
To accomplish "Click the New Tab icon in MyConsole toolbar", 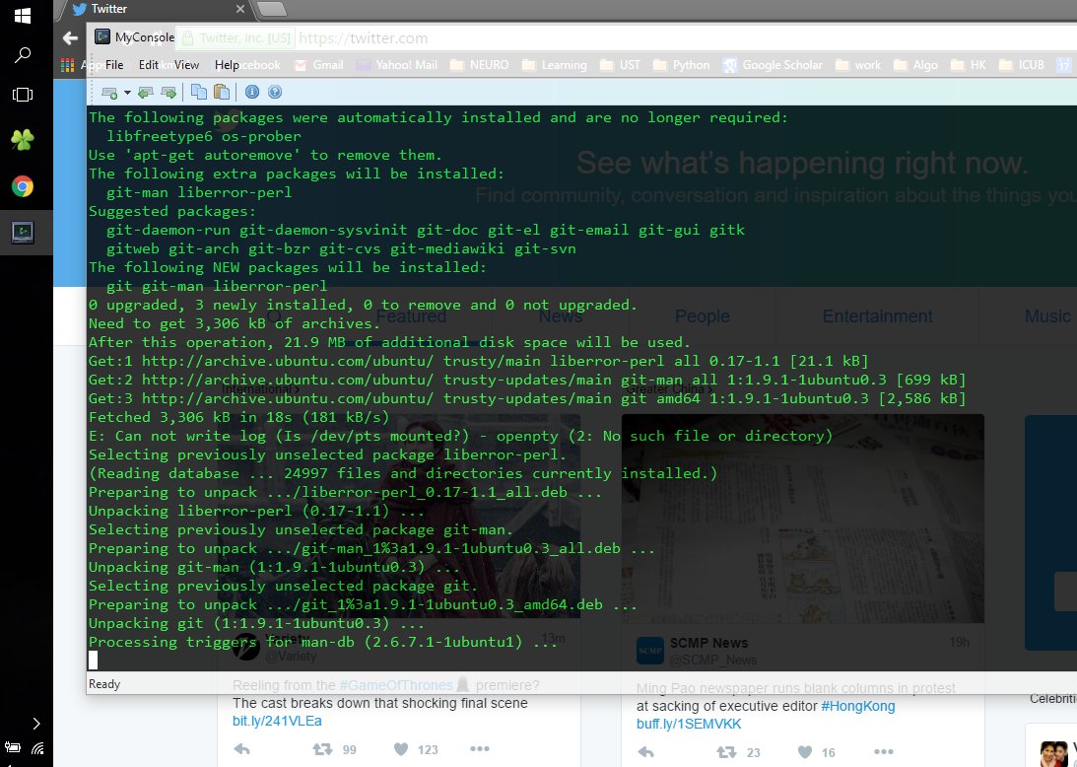I will click(109, 92).
